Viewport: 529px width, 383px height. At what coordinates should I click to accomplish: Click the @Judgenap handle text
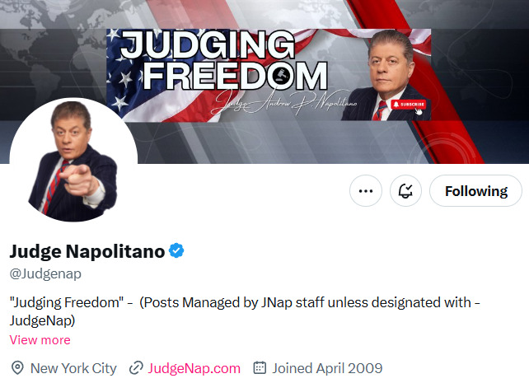pos(45,273)
